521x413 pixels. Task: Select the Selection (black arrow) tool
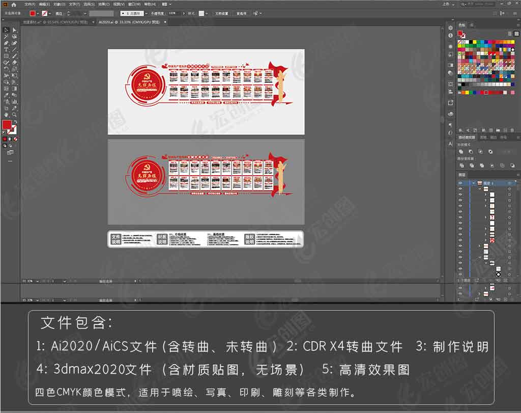click(6, 30)
